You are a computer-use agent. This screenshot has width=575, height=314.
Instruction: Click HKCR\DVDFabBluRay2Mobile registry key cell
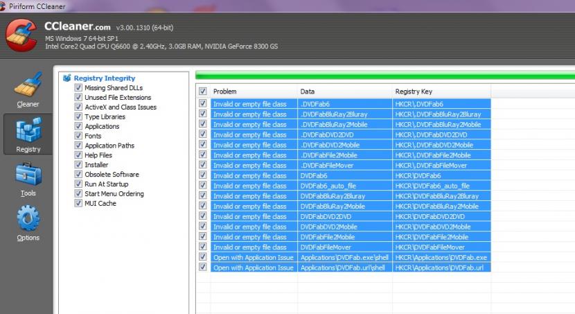tap(441, 206)
